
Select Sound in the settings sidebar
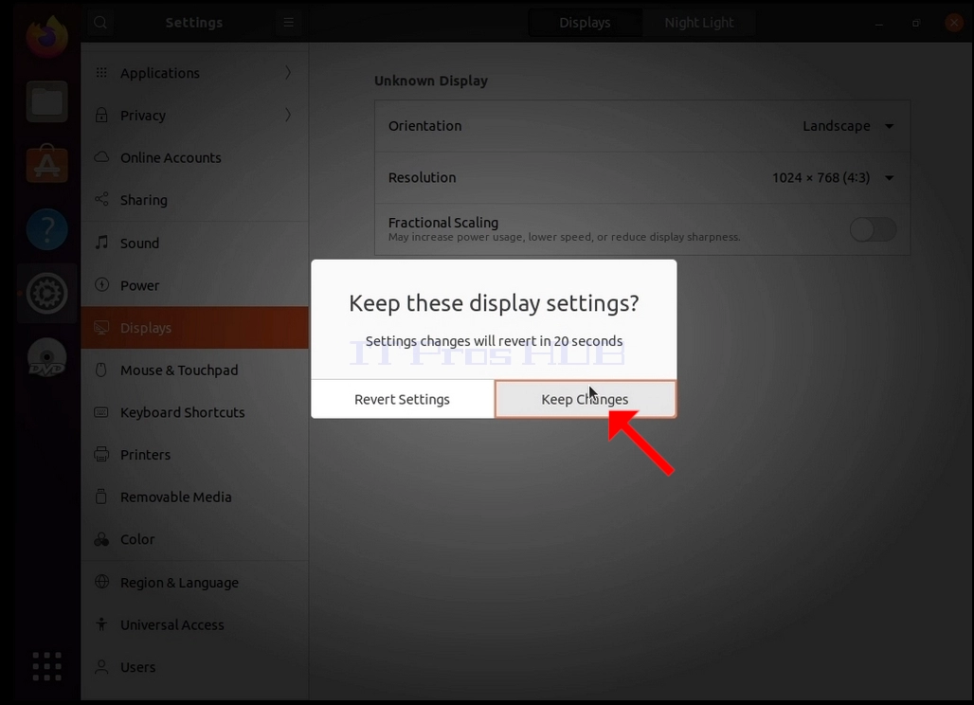(x=194, y=243)
